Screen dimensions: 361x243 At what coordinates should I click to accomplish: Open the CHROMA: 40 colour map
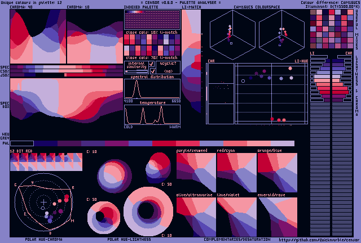(38, 37)
